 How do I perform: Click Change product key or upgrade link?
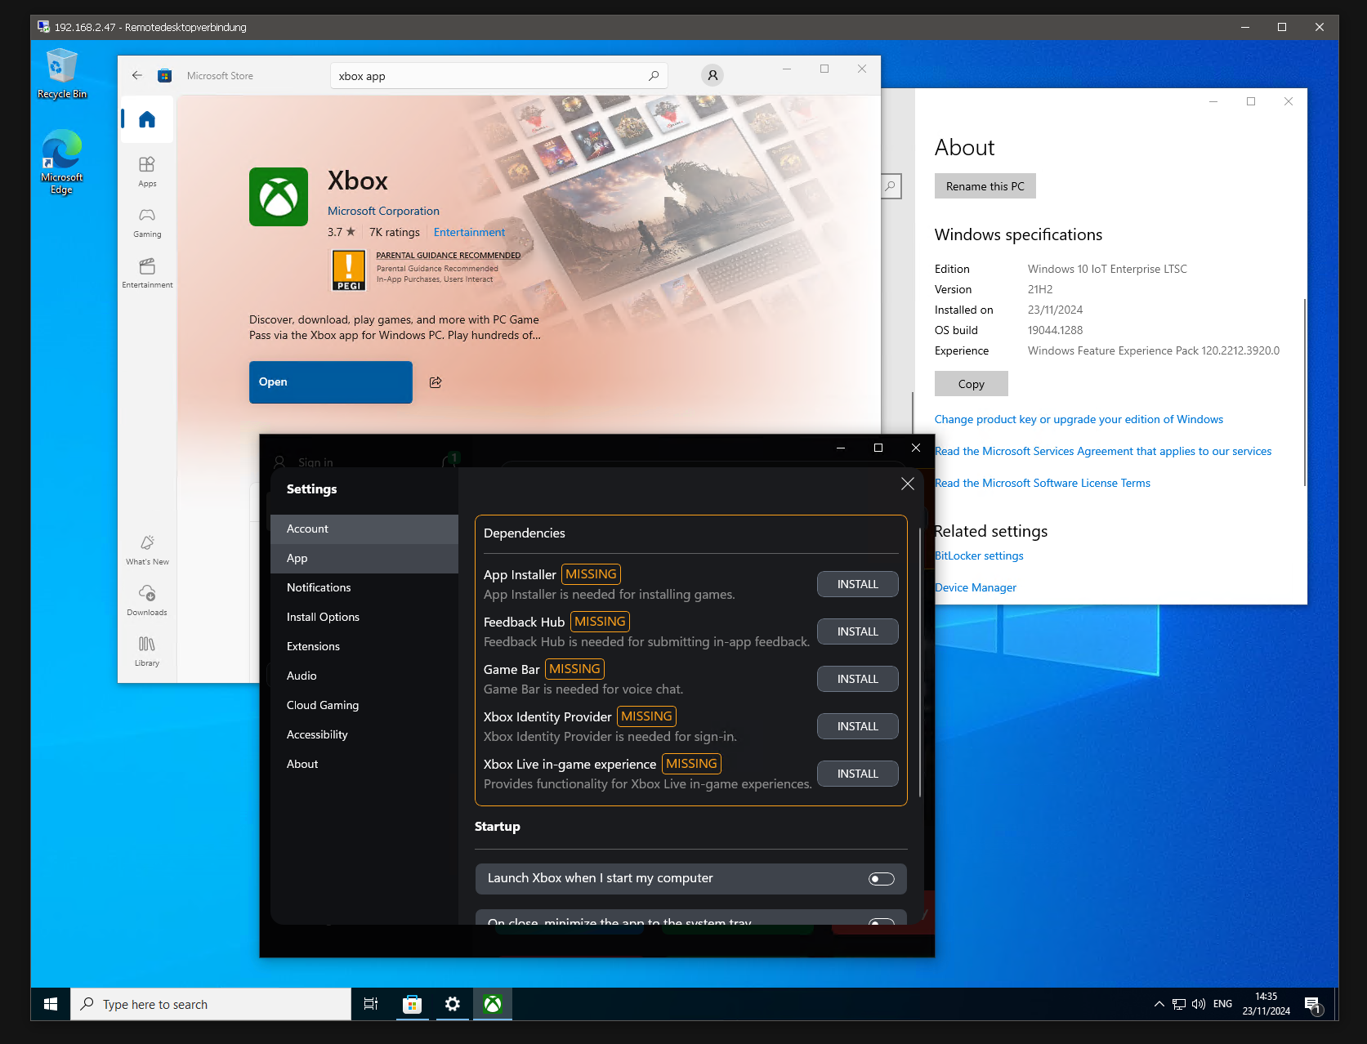(x=1079, y=420)
